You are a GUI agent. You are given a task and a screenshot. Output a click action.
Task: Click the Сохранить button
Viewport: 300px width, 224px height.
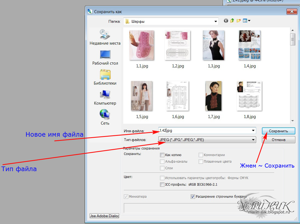tap(278, 131)
